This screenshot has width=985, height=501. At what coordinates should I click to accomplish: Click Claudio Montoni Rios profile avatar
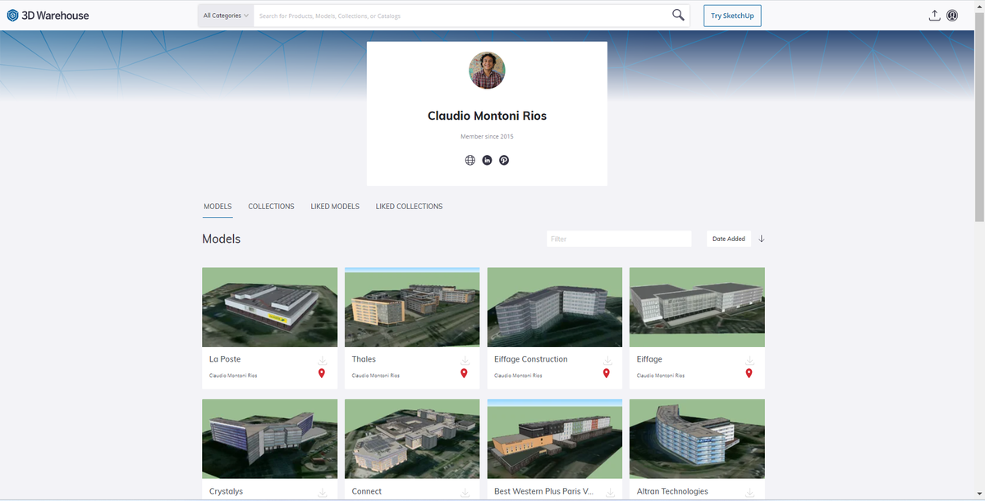pos(487,71)
